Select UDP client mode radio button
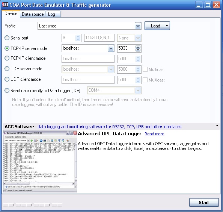Viewport: 223px width, 212px height. pos(7,79)
